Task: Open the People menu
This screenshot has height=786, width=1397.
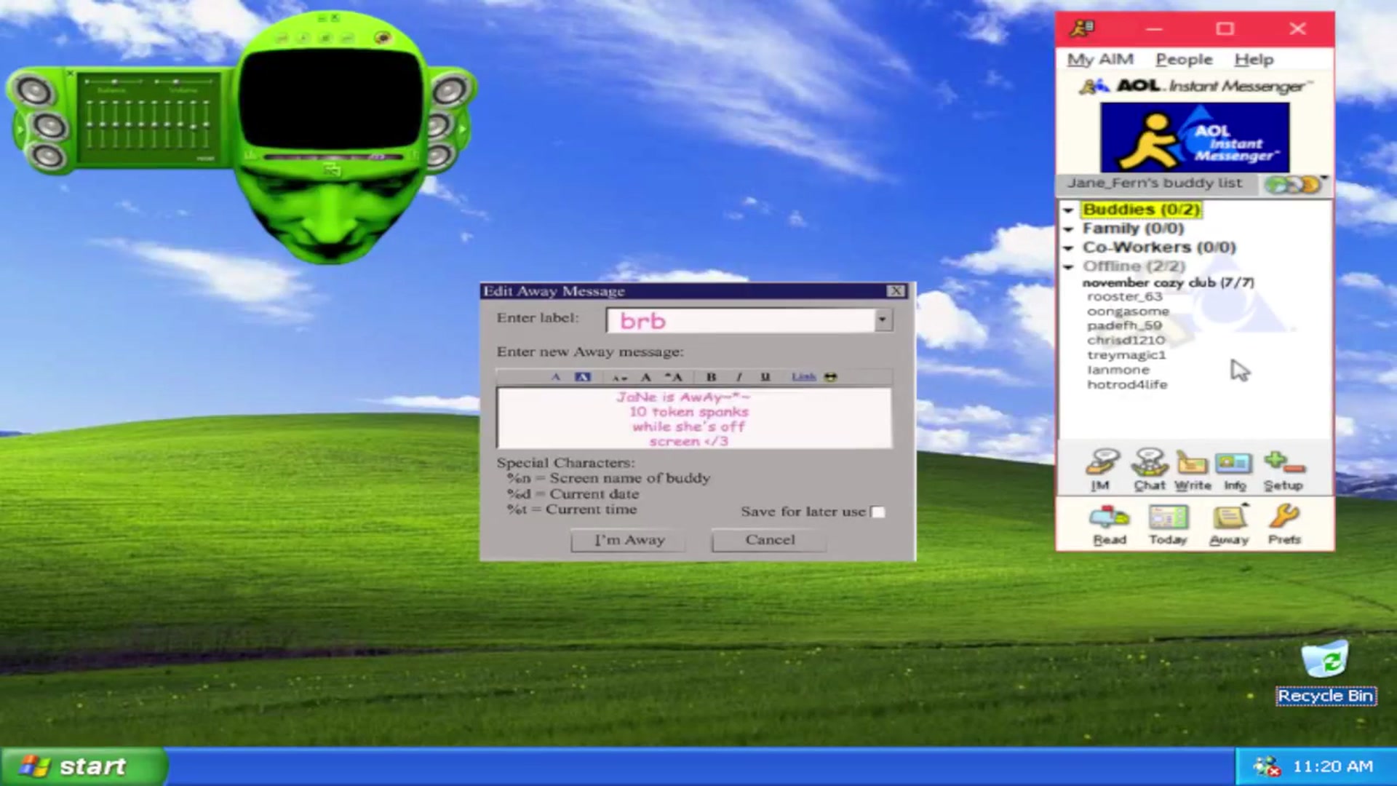Action: coord(1184,60)
